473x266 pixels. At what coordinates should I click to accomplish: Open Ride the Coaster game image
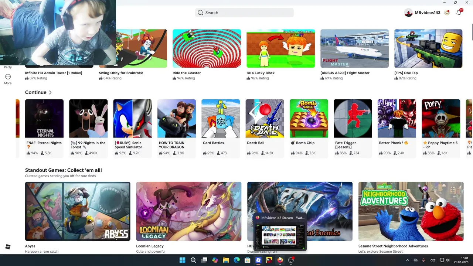pyautogui.click(x=207, y=48)
